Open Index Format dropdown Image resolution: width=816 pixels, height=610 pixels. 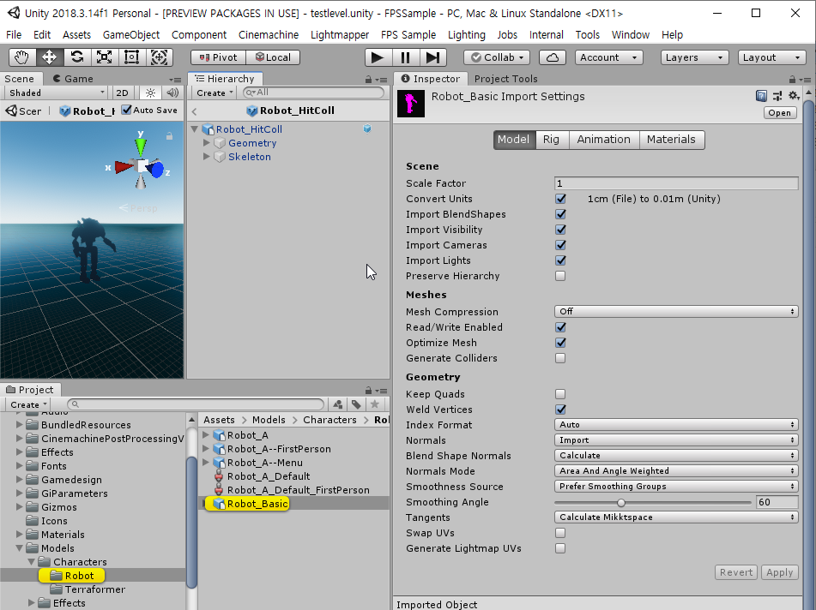click(676, 425)
